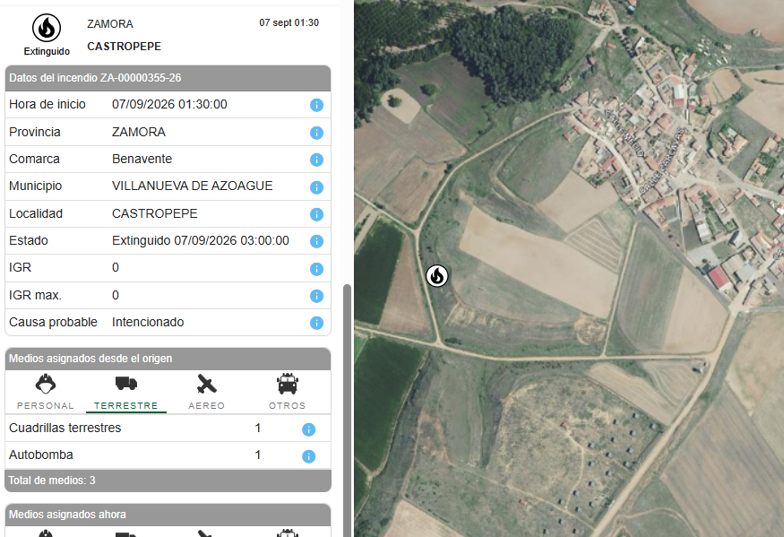
Task: Click the Benavente comarca value
Action: point(142,159)
